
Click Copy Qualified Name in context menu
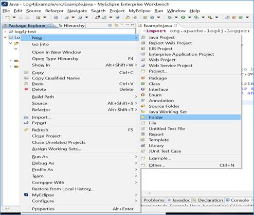pos(80,78)
